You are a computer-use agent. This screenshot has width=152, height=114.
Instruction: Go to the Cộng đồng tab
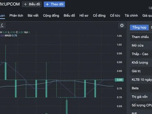51,16
